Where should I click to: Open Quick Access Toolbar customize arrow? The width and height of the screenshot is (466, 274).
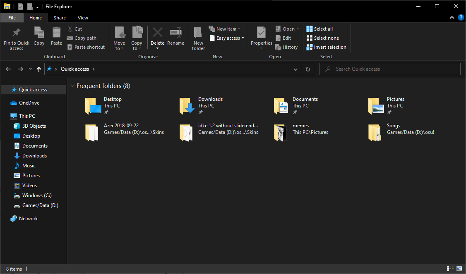[x=37, y=7]
